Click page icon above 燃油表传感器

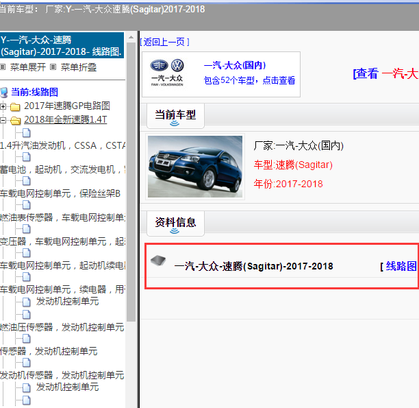coord(27,205)
